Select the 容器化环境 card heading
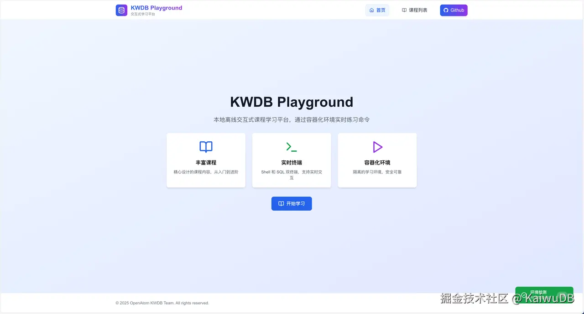 pos(377,163)
